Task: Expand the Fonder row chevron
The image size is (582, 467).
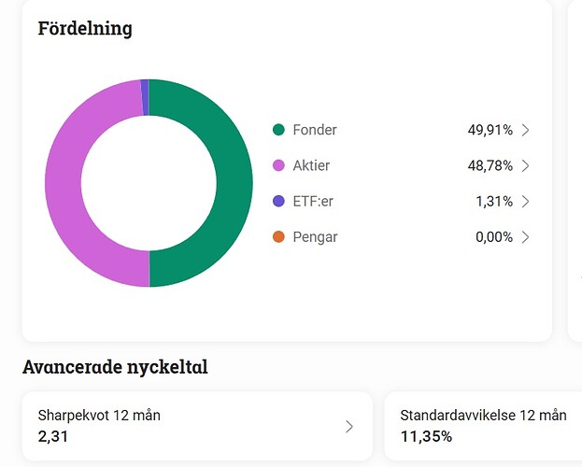Action: tap(525, 130)
